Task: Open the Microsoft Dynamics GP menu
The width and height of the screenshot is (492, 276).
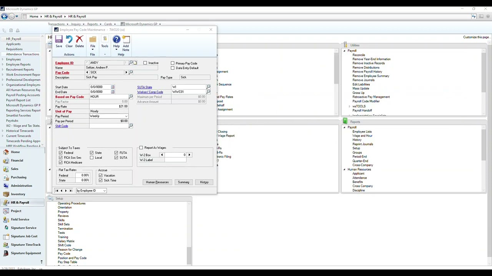Action: [141, 24]
